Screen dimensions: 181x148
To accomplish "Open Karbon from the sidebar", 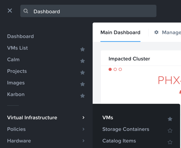I will pos(16,95).
